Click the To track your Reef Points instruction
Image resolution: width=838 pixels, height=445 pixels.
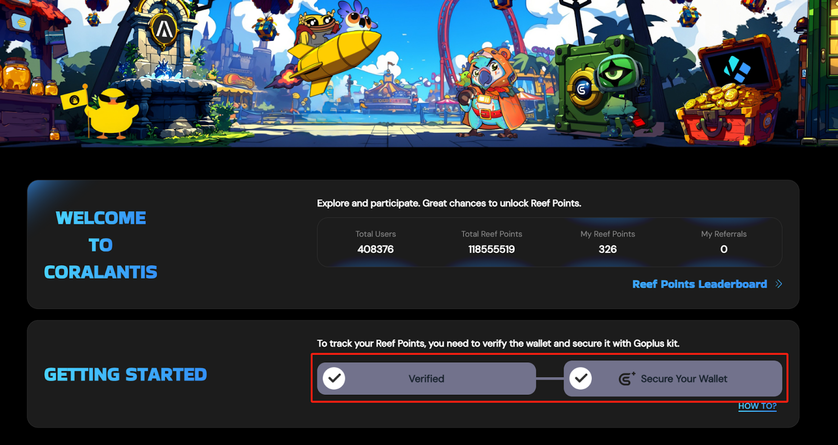click(498, 344)
